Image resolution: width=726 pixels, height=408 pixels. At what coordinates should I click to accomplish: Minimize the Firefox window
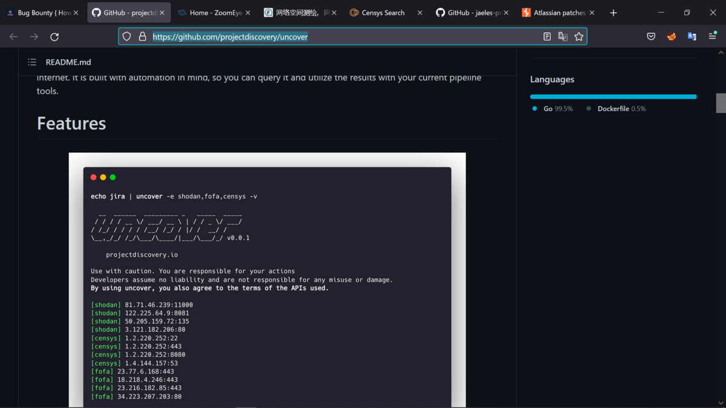[661, 13]
